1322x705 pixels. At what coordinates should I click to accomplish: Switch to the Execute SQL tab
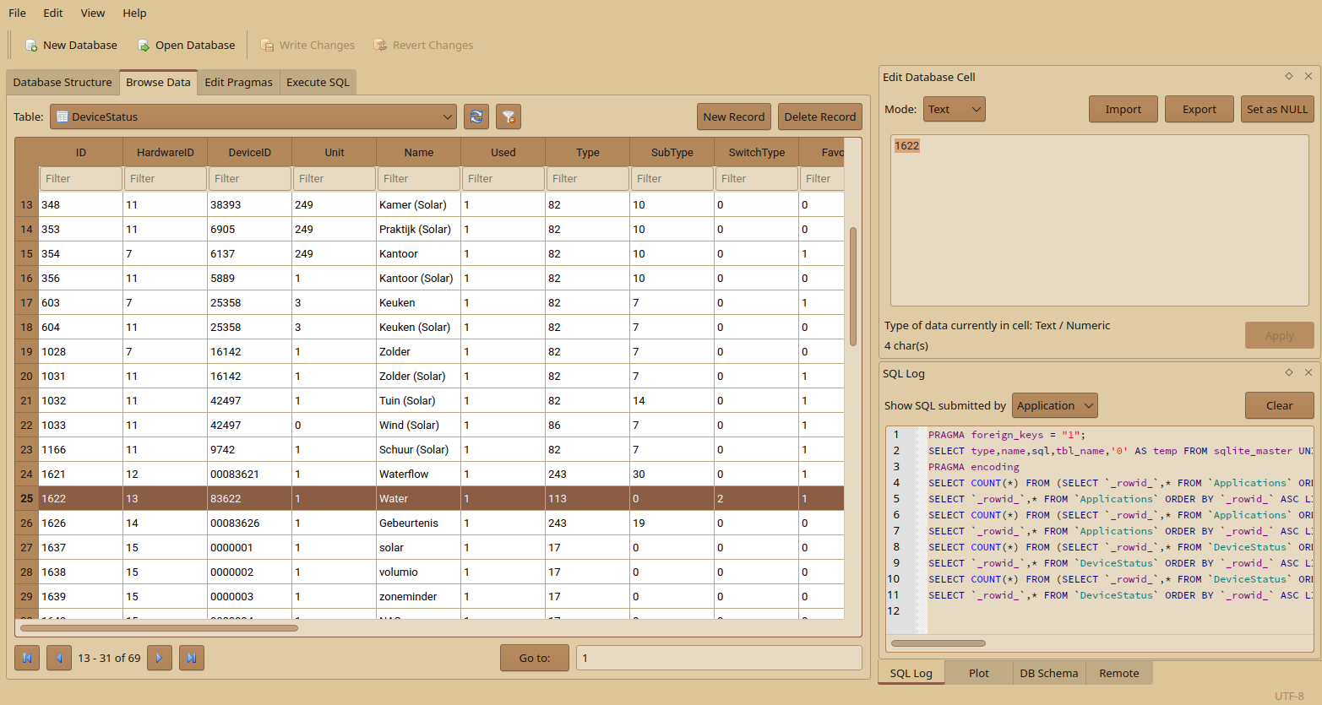pos(318,82)
